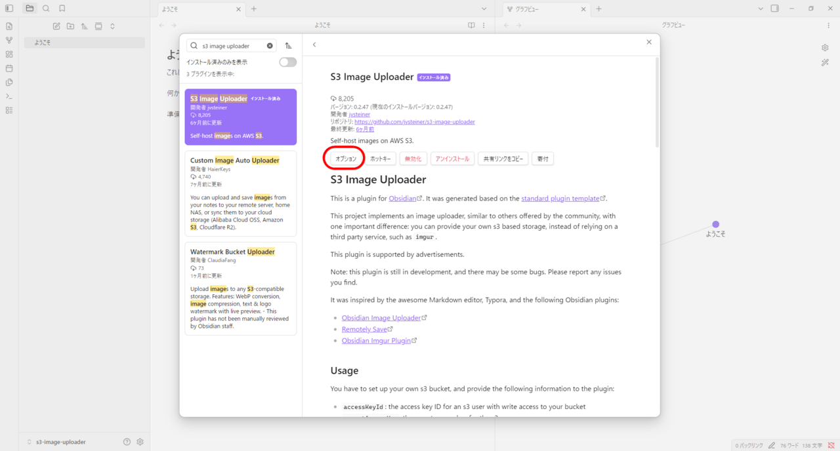
Task: Open help from the bottom left
Action: [127, 442]
